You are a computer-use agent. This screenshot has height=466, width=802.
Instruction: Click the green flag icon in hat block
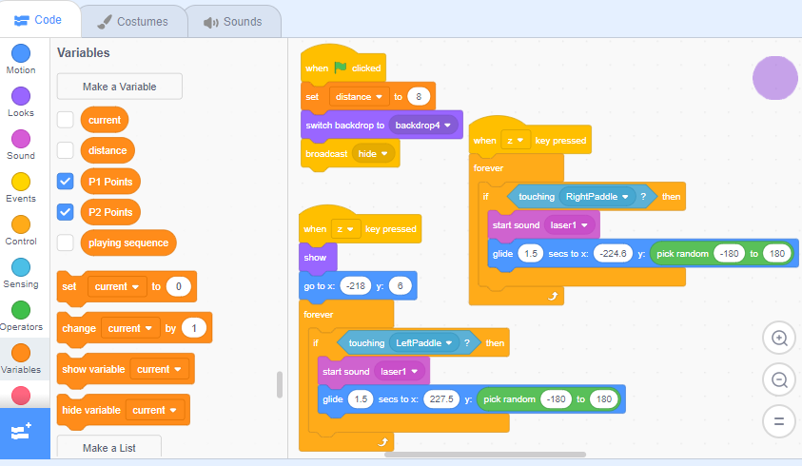[341, 68]
